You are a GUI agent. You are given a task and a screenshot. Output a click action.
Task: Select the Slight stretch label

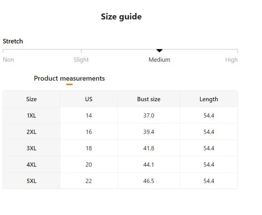tap(81, 60)
